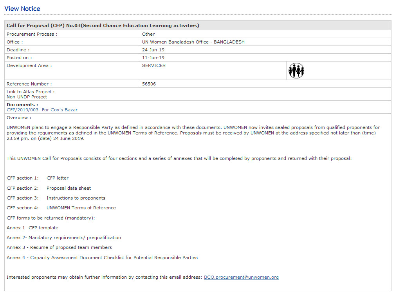
Task: Open the CFP/2019/003- For Cox's Bazar document
Action: tap(42, 110)
